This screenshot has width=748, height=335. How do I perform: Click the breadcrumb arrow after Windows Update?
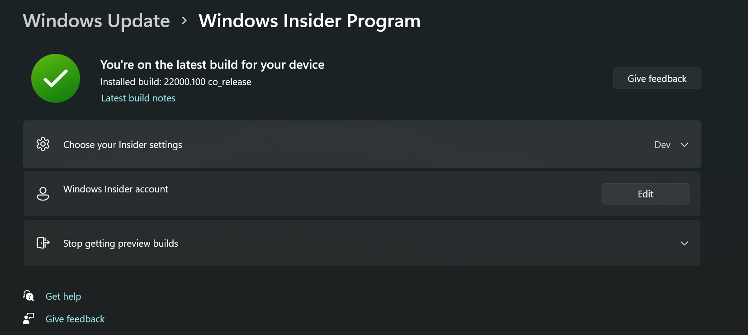tap(184, 21)
